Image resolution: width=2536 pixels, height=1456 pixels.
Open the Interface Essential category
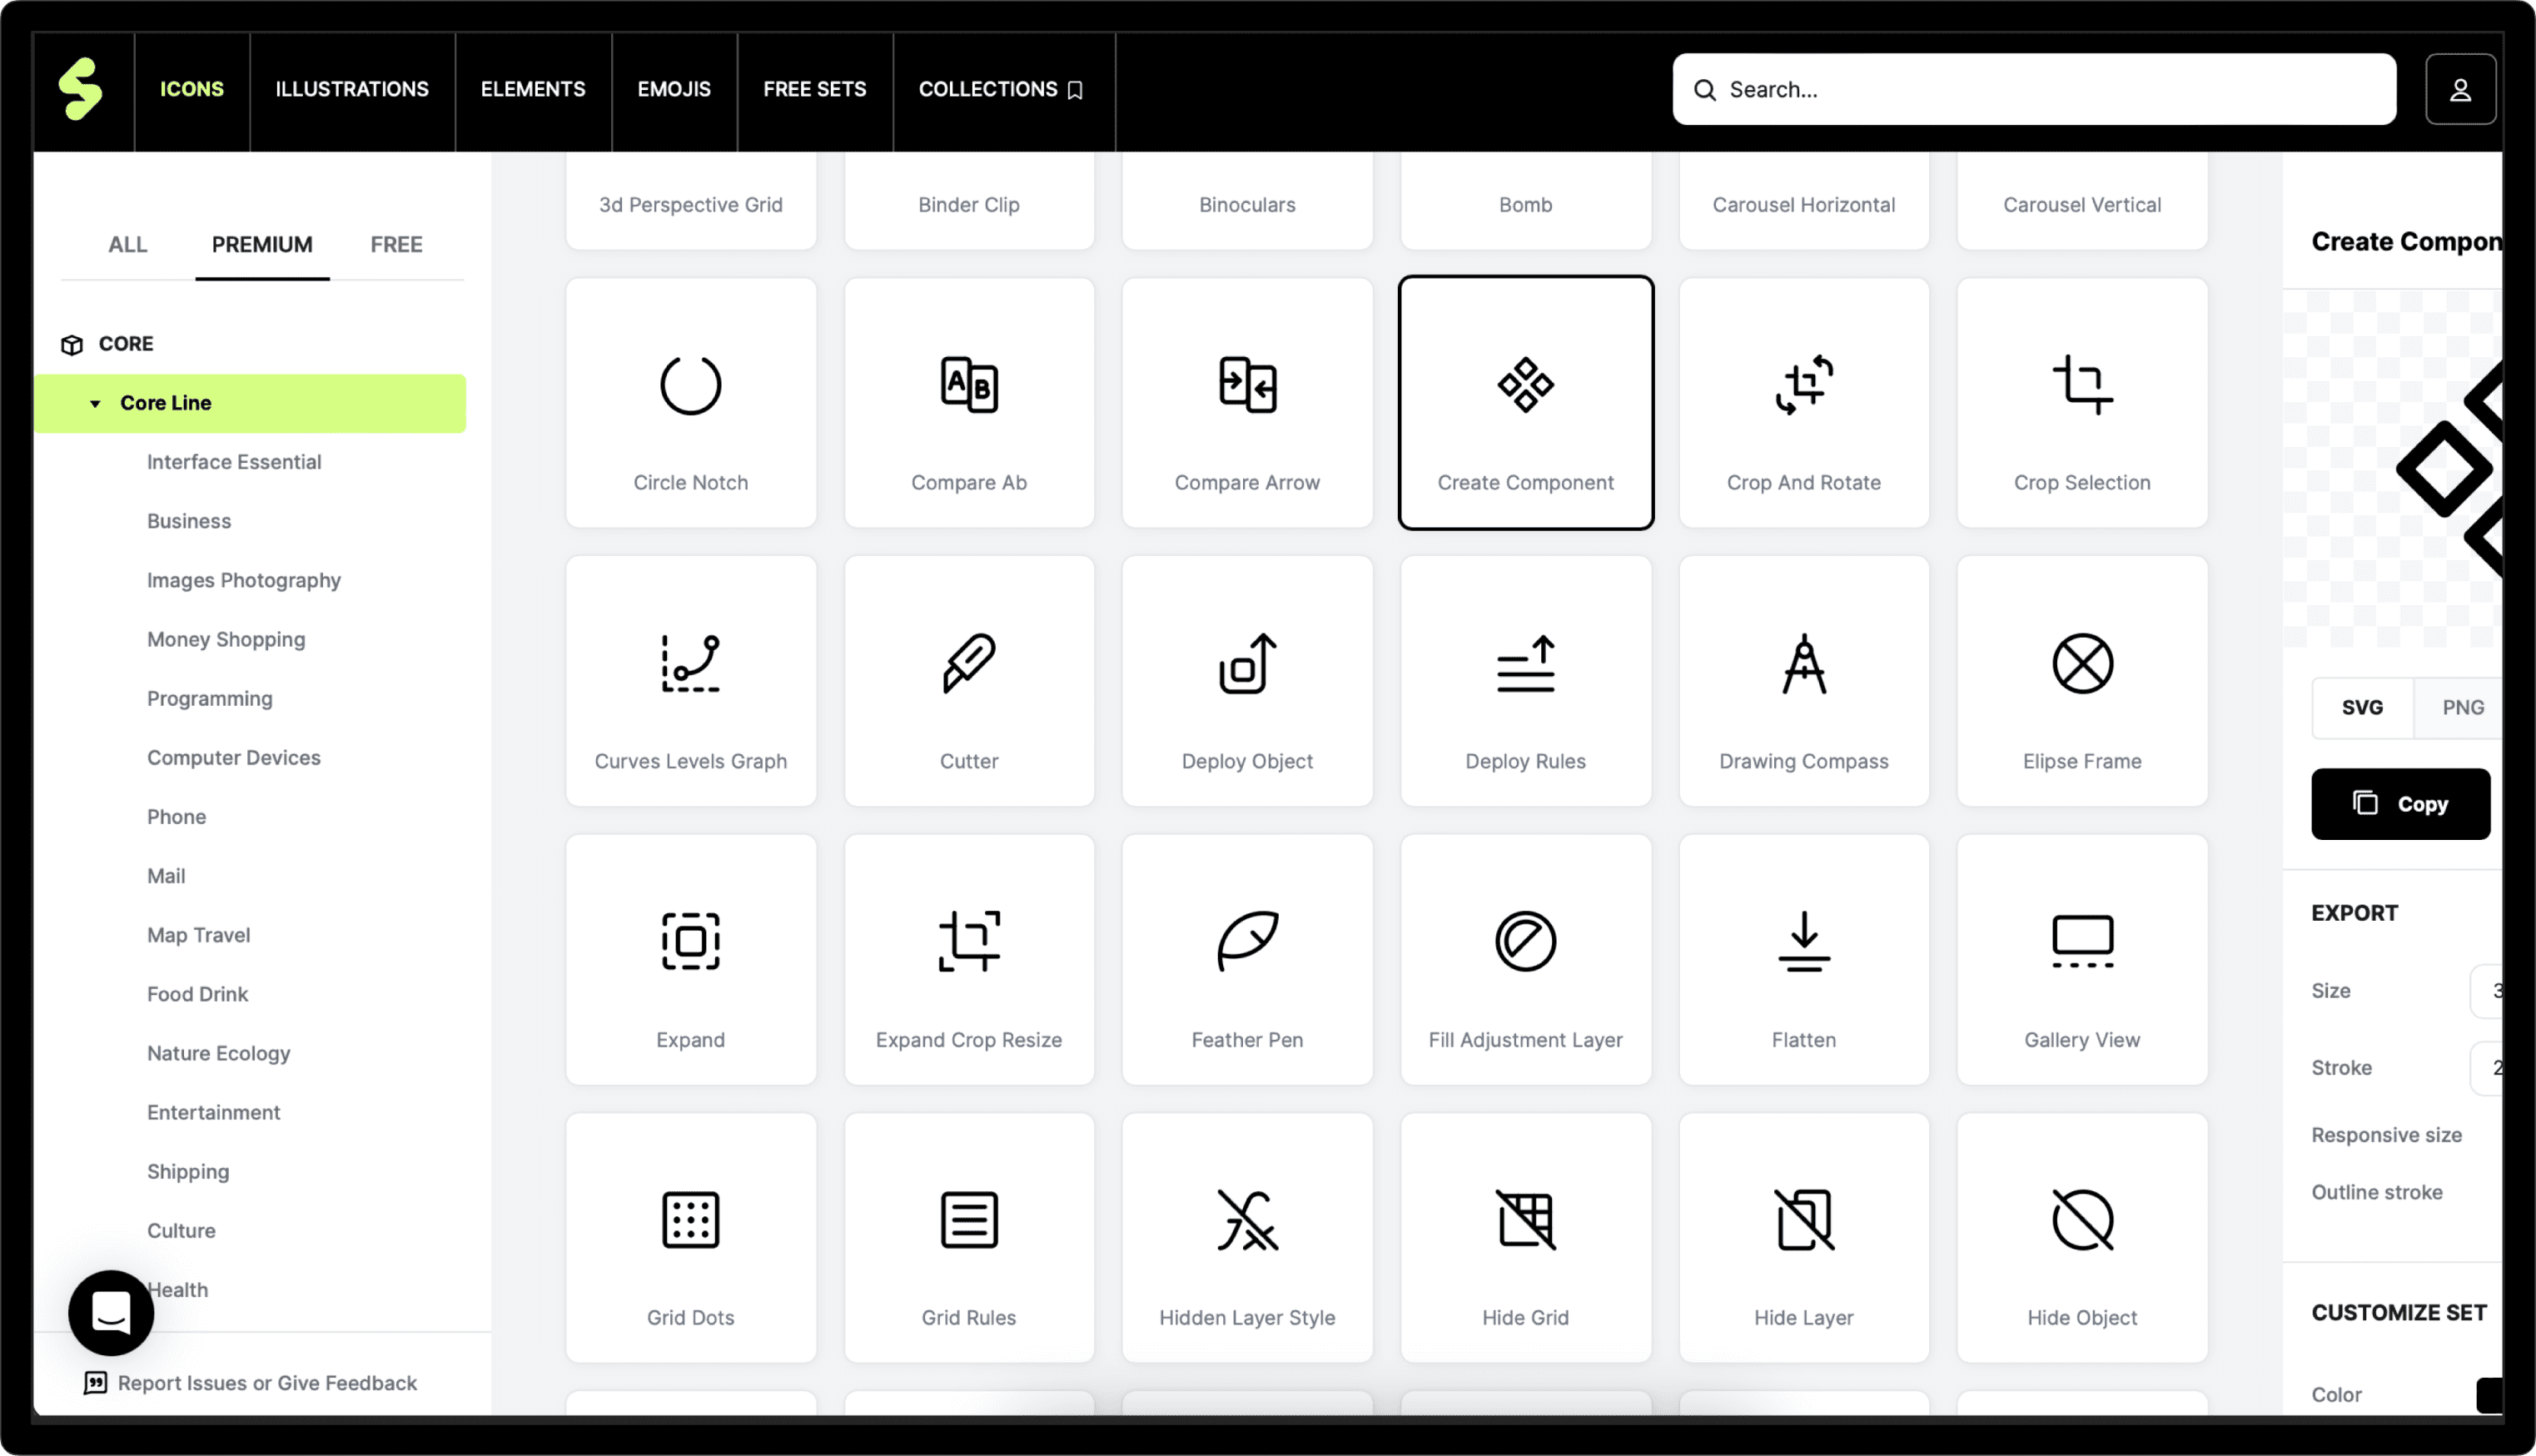click(x=234, y=462)
